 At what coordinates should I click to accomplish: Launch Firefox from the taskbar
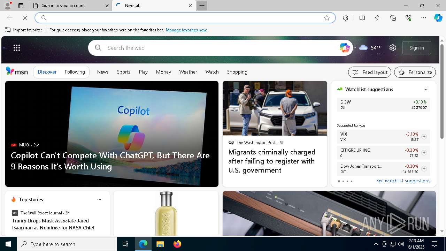pyautogui.click(x=177, y=244)
